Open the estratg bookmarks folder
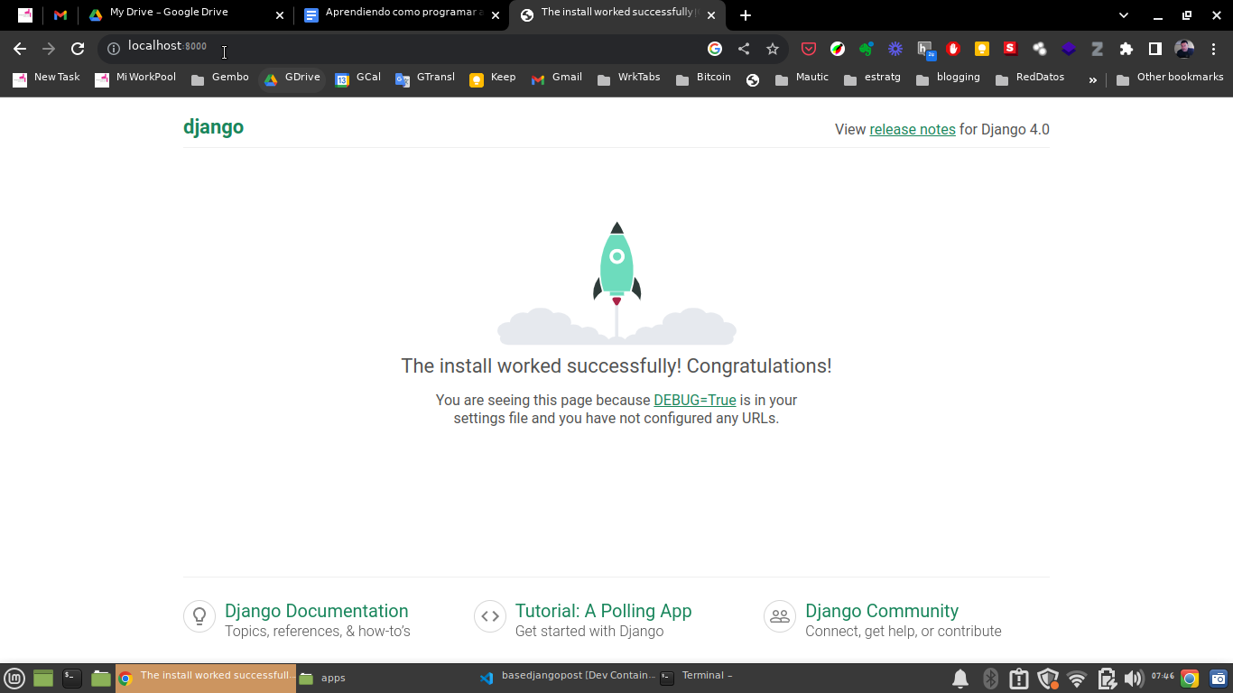Image resolution: width=1233 pixels, height=693 pixels. tap(873, 79)
